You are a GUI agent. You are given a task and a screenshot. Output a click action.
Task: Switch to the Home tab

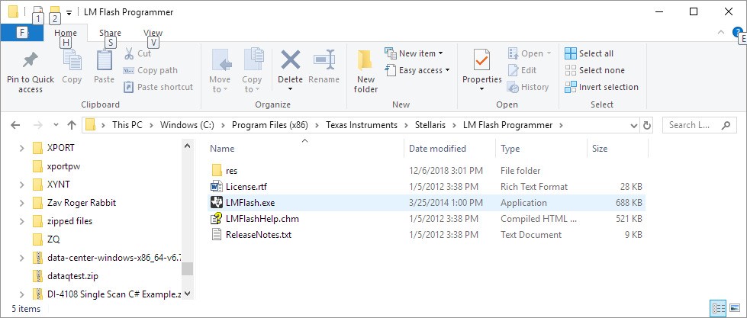(66, 33)
